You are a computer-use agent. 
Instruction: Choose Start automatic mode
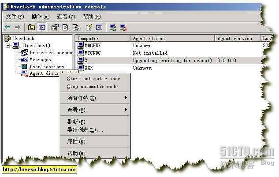[95, 78]
